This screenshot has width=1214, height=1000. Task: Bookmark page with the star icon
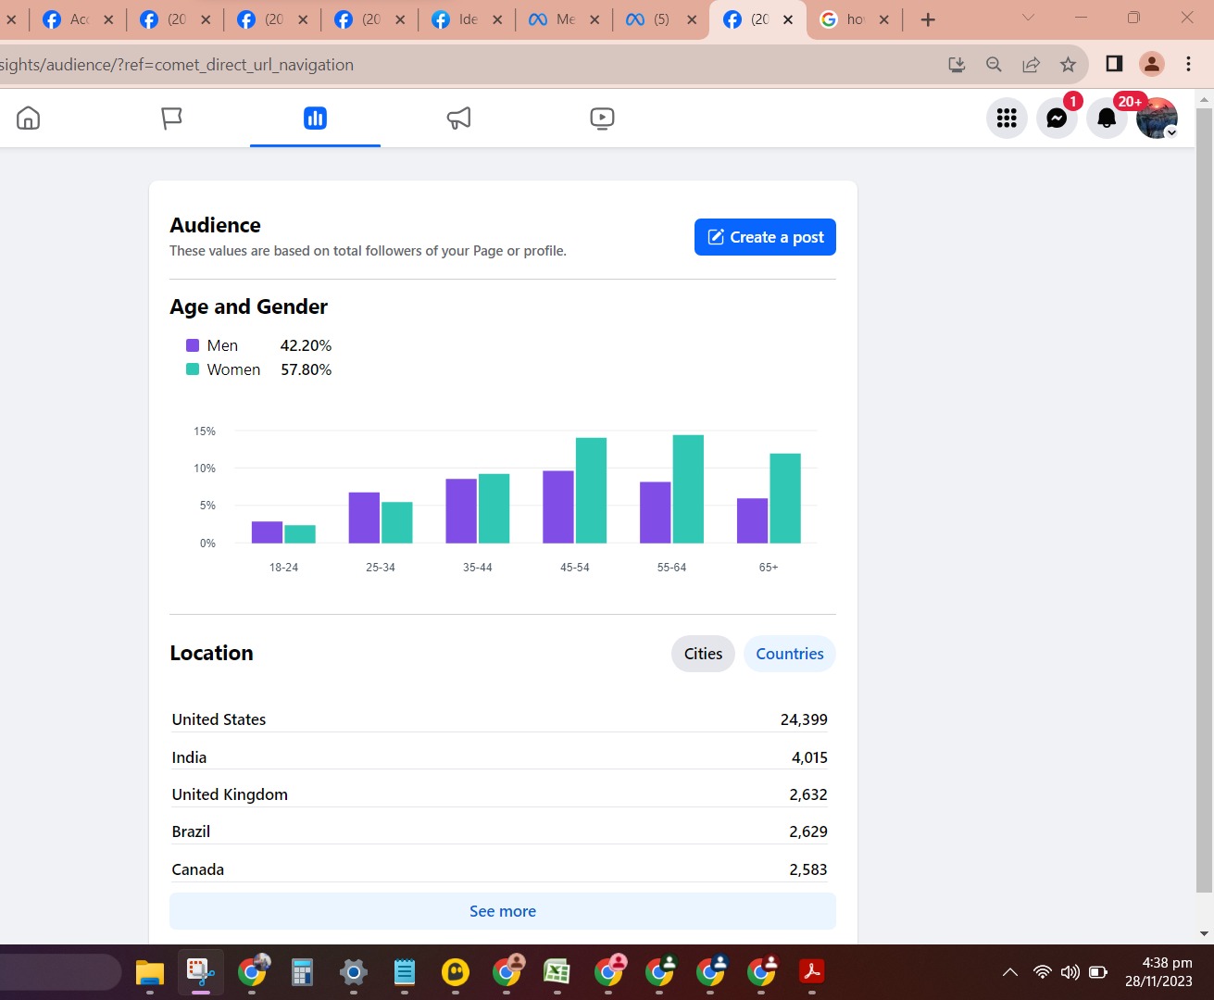tap(1068, 64)
